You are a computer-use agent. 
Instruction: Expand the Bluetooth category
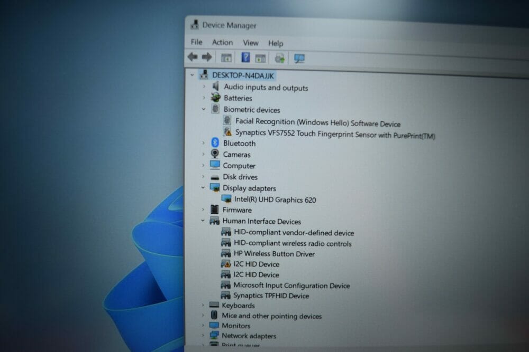pos(204,142)
